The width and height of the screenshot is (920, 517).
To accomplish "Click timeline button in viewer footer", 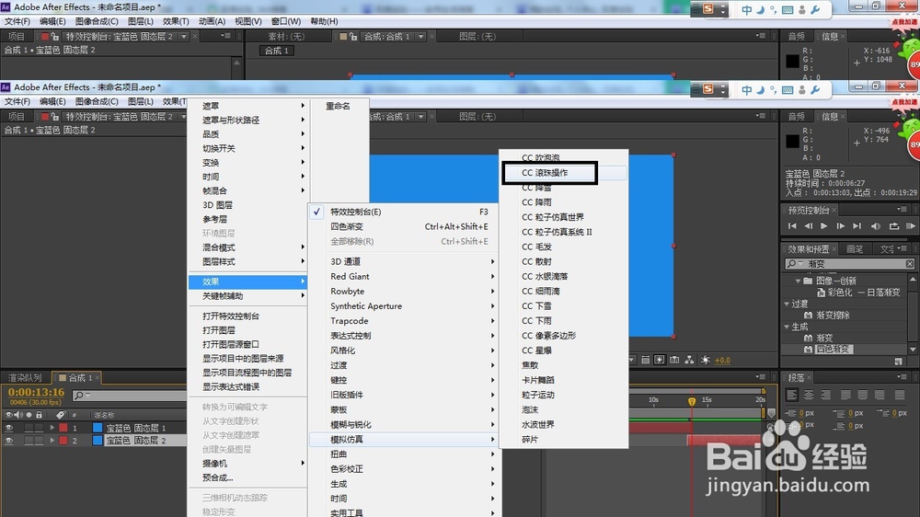I will (x=674, y=360).
